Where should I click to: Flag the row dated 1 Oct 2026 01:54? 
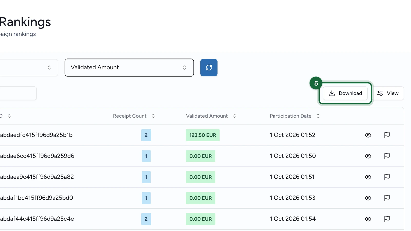point(387,219)
